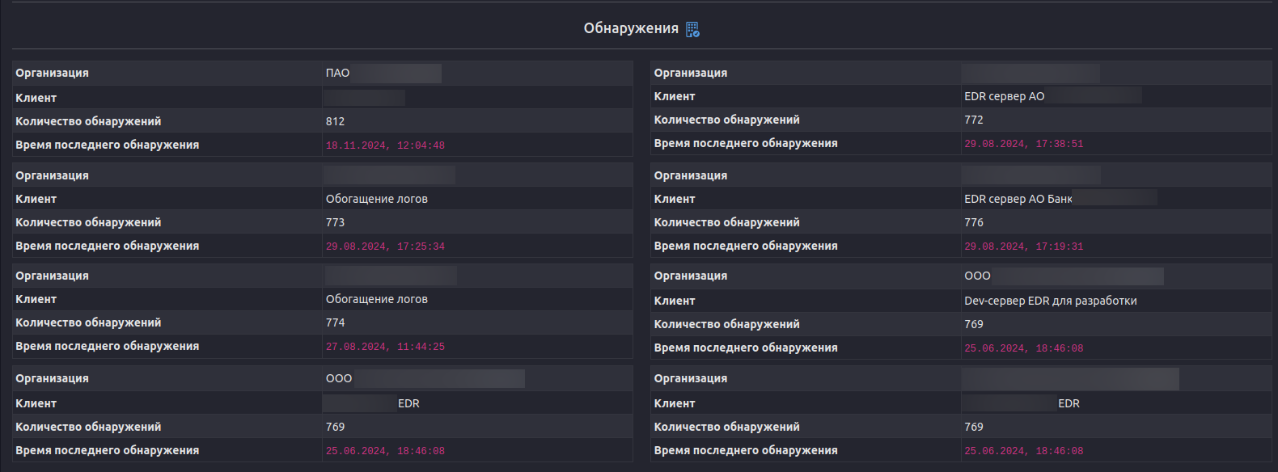Click the detection count 773
The width and height of the screenshot is (1278, 472).
coord(335,222)
